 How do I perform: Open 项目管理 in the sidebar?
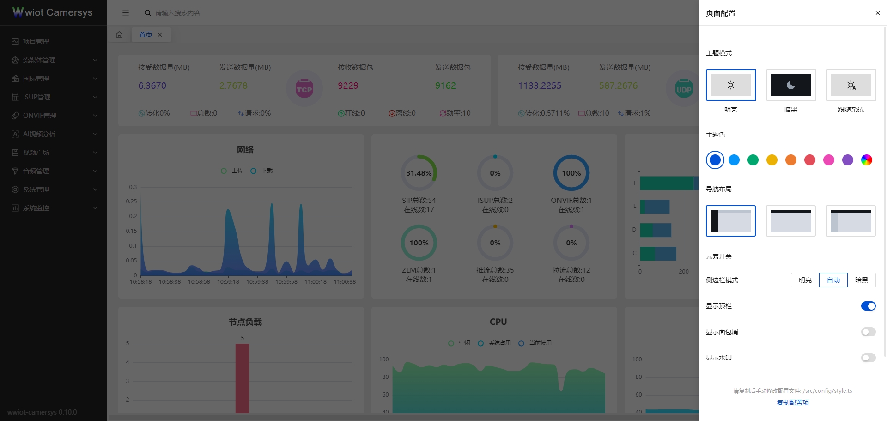[x=36, y=42]
